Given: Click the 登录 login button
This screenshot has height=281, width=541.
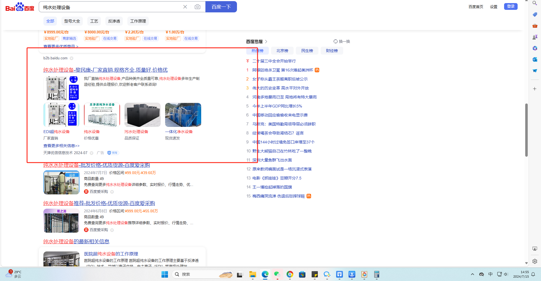Looking at the screenshot, I should (x=511, y=6).
